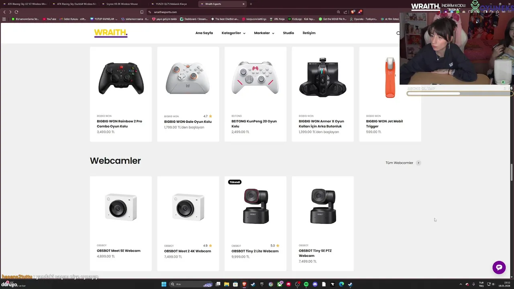The width and height of the screenshot is (514, 289).
Task: Expand the Markalar dropdown menu
Action: [x=264, y=33]
